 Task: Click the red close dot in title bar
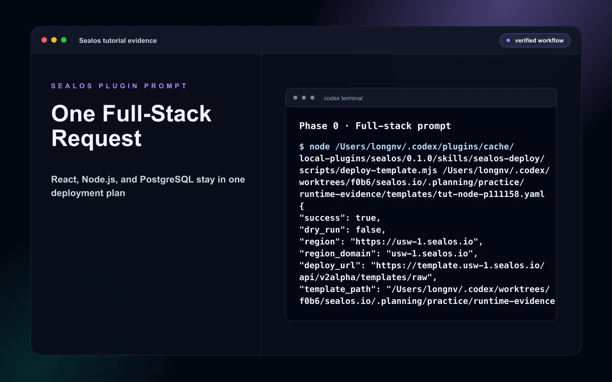coord(44,40)
